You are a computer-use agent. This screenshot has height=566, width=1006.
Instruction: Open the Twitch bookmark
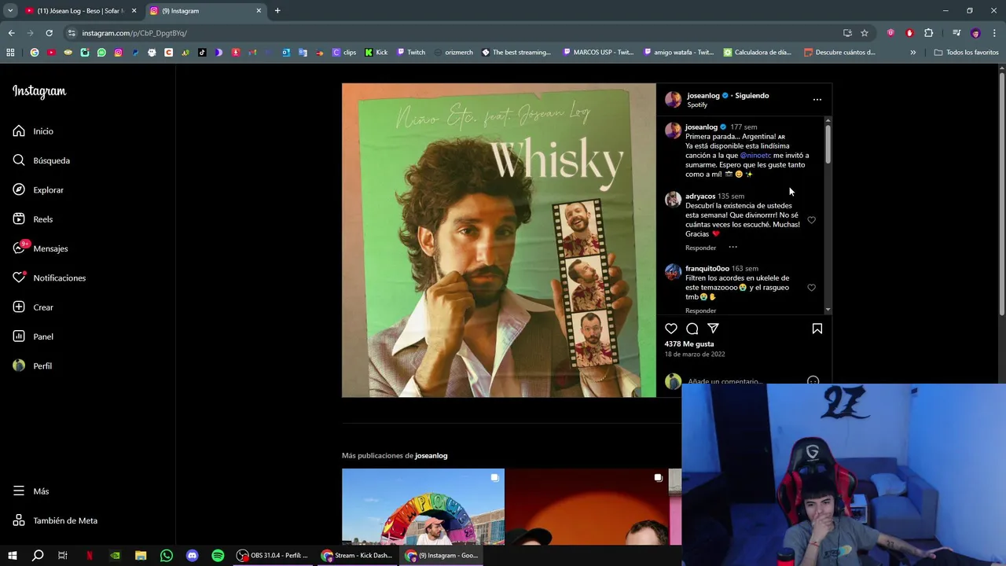411,53
